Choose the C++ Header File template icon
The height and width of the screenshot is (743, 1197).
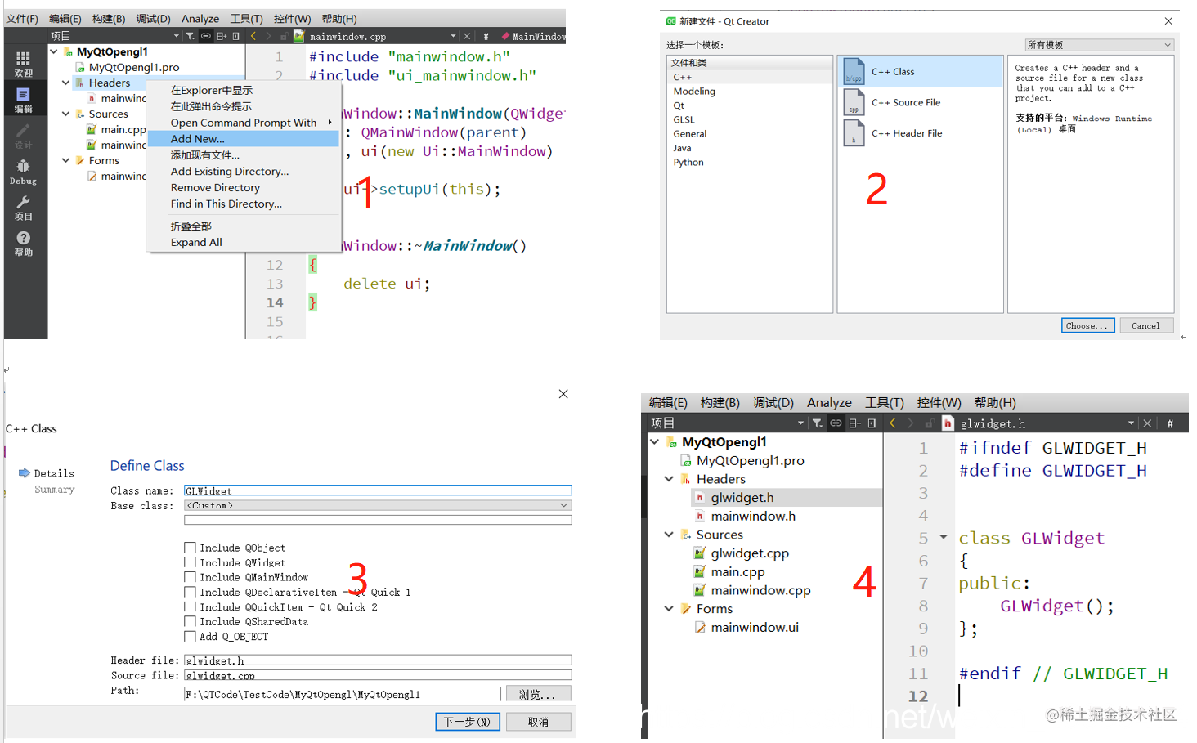pyautogui.click(x=854, y=133)
